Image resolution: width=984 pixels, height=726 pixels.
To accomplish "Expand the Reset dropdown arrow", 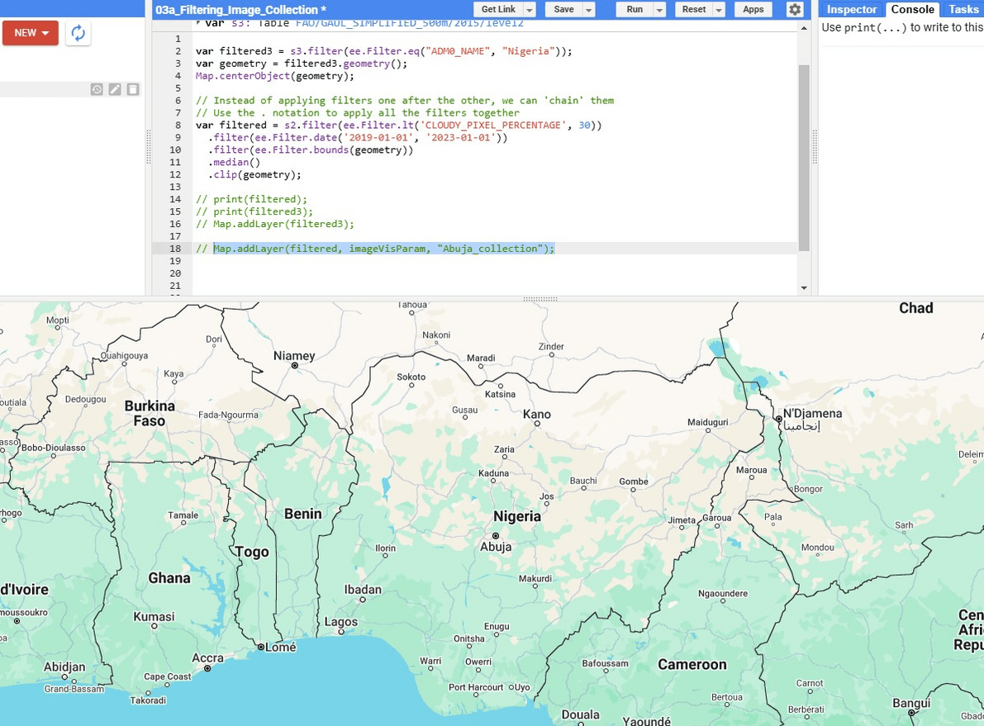I will tap(719, 10).
